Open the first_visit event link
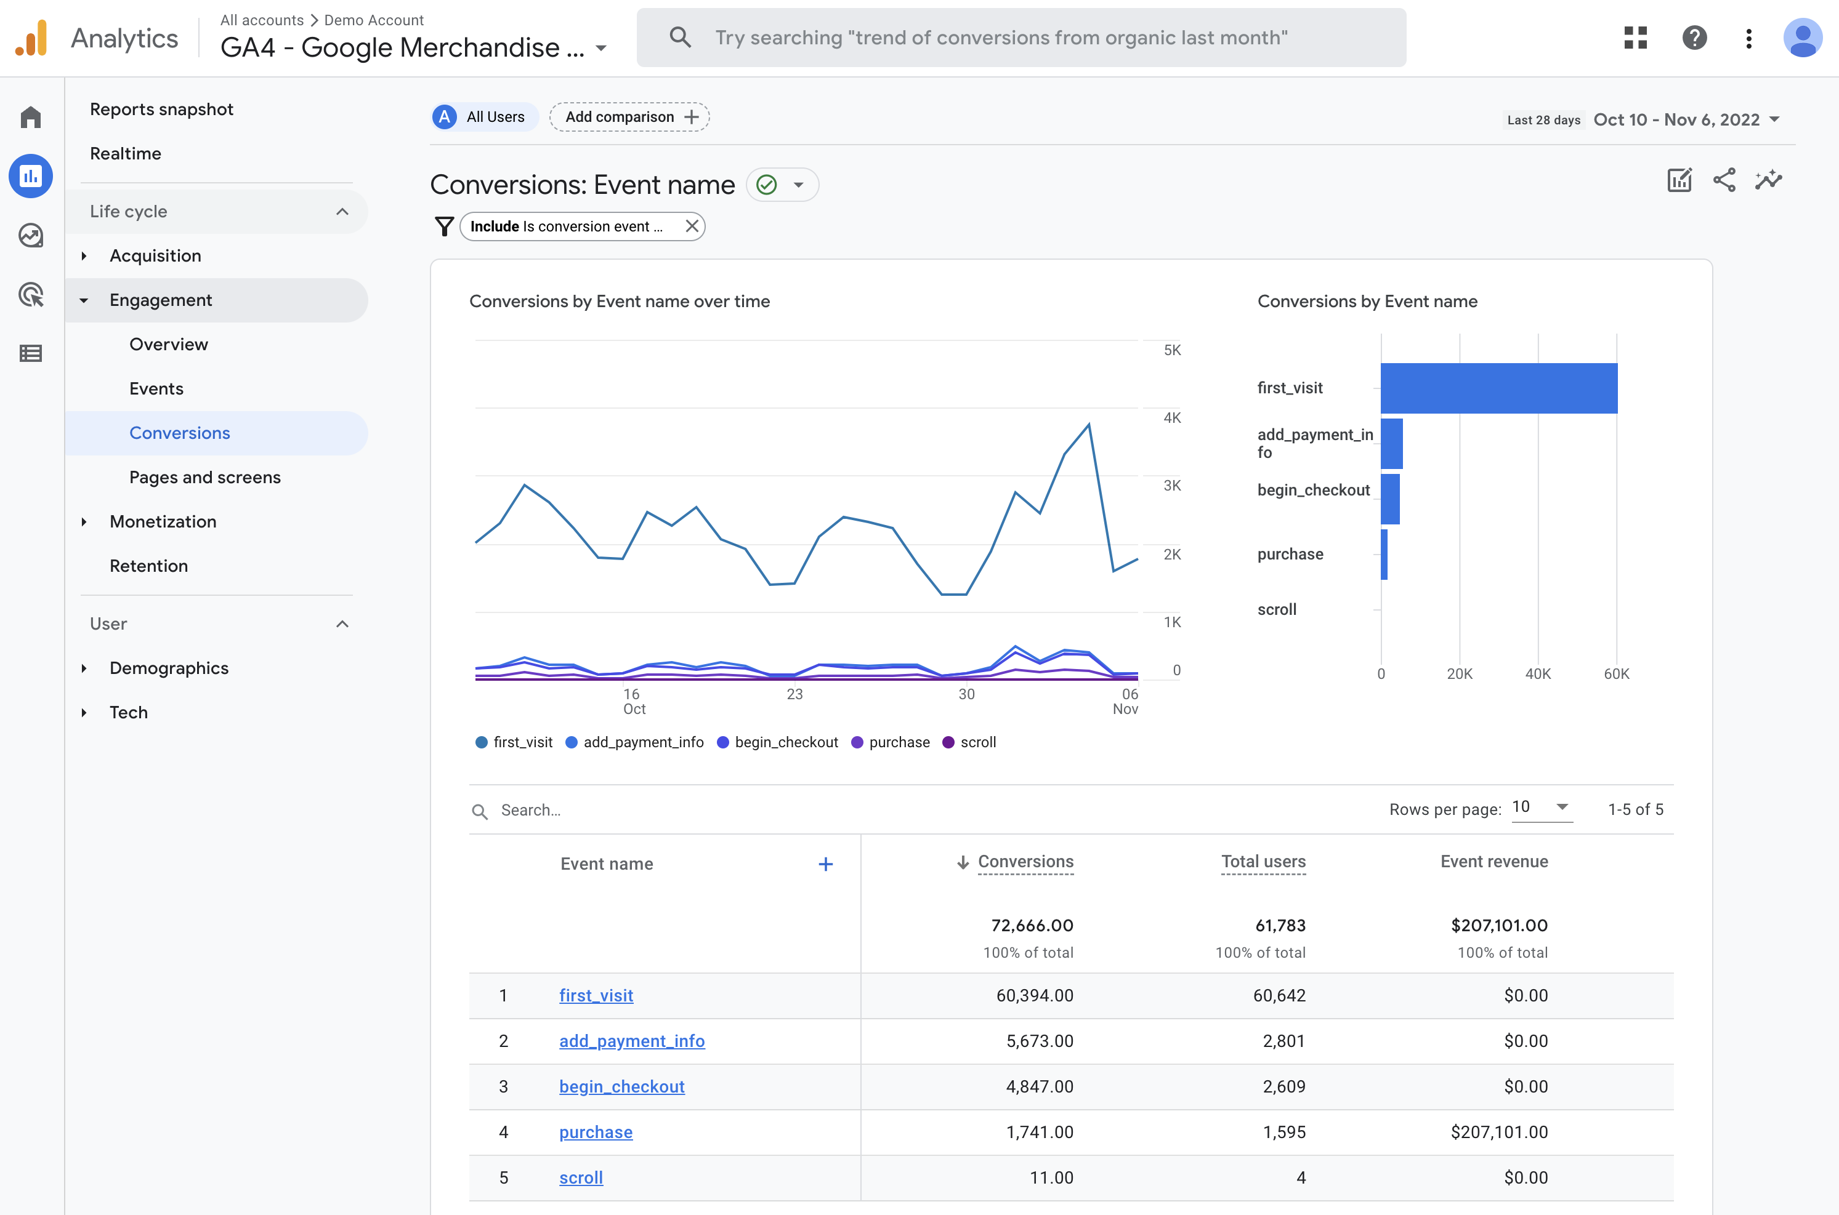 click(x=596, y=996)
